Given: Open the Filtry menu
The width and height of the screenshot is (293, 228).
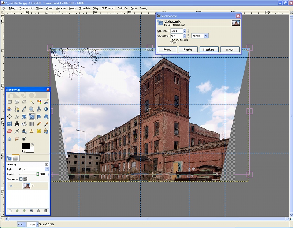Looking at the screenshot, I should 95,8.
